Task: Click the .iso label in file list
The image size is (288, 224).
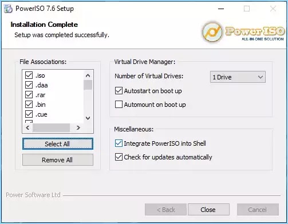Action: coord(40,75)
